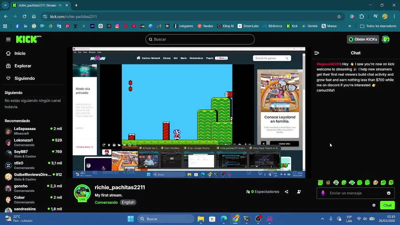The height and width of the screenshot is (225, 400).
Task: View site information icon in address bar
Action: (45, 17)
